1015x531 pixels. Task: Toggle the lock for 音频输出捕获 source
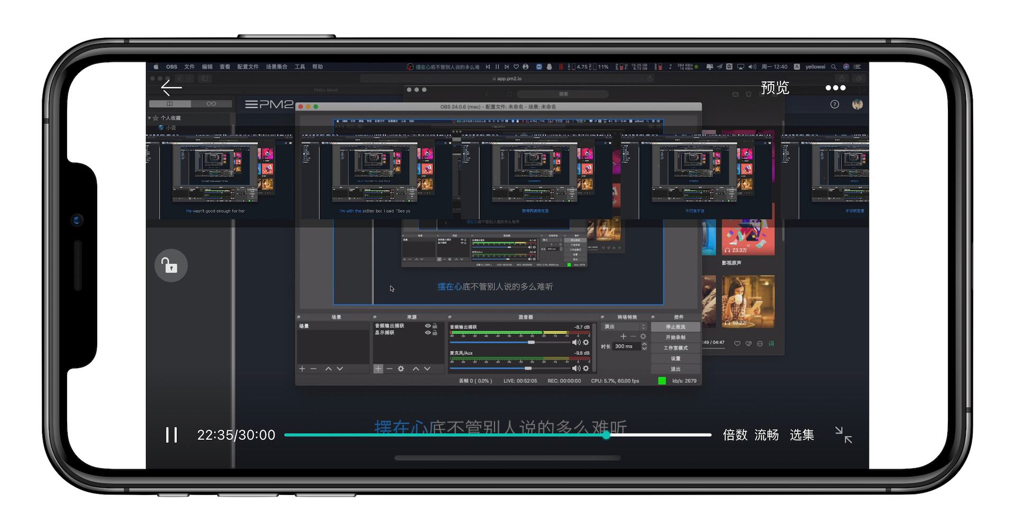[435, 326]
